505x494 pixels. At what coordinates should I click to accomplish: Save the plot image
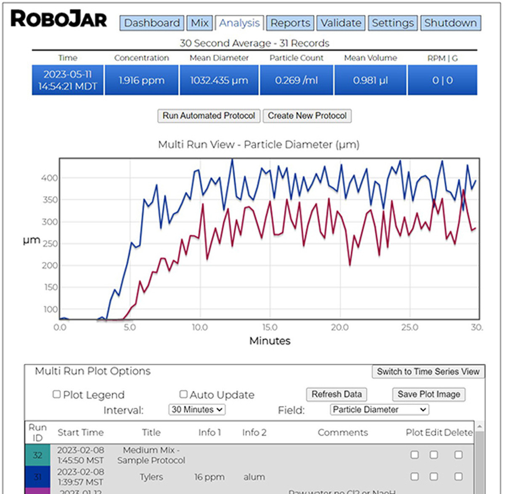click(x=428, y=395)
